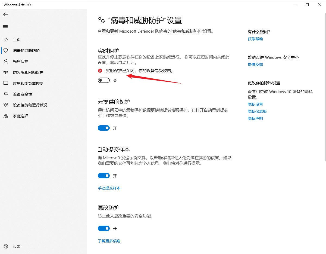Open the hamburger navigation menu
326x254 pixels.
click(5, 26)
